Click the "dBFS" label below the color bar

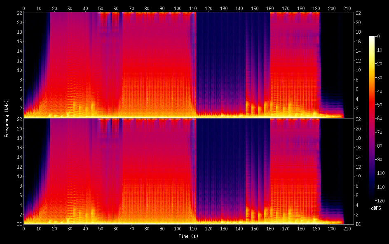point(376,209)
